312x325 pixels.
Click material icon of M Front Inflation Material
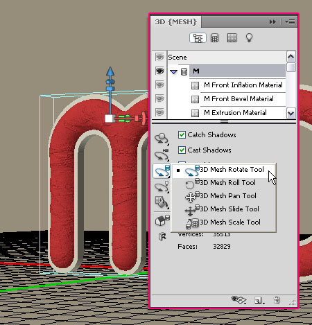(195, 86)
